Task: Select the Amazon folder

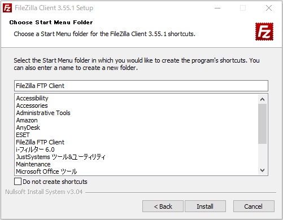Action: [27, 120]
